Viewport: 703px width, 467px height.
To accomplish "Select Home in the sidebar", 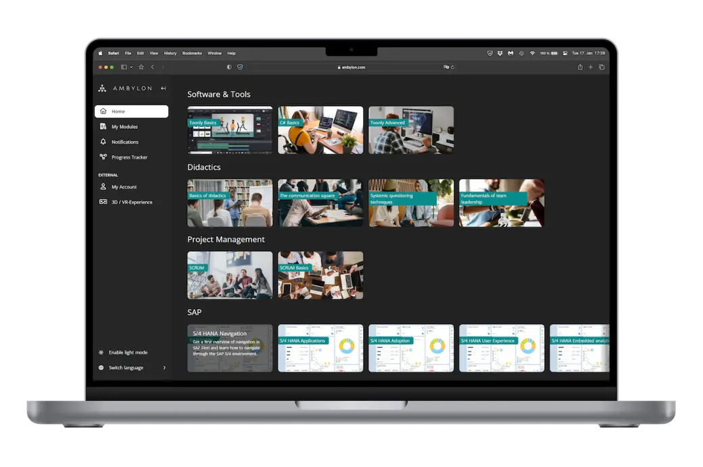I will (x=131, y=111).
